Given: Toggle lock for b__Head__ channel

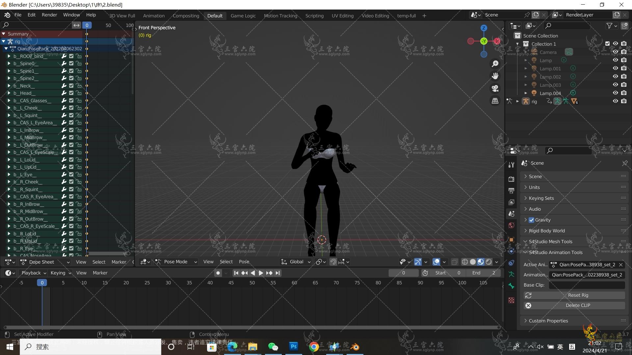Looking at the screenshot, I should click(x=78, y=93).
